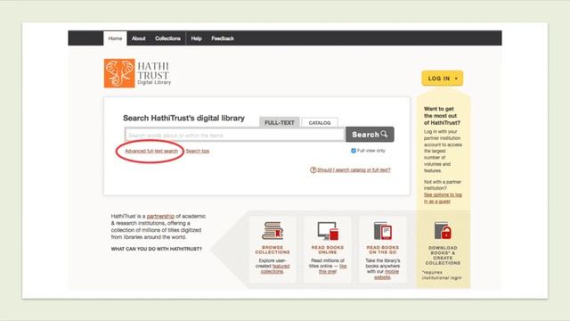Open the Collections menu item
This screenshot has height=321, width=570.
point(167,38)
